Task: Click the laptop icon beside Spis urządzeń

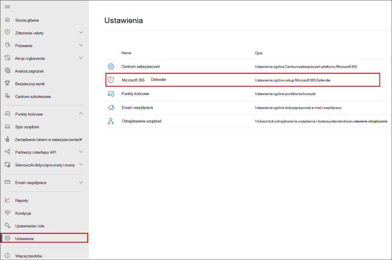Action: [x=8, y=127]
